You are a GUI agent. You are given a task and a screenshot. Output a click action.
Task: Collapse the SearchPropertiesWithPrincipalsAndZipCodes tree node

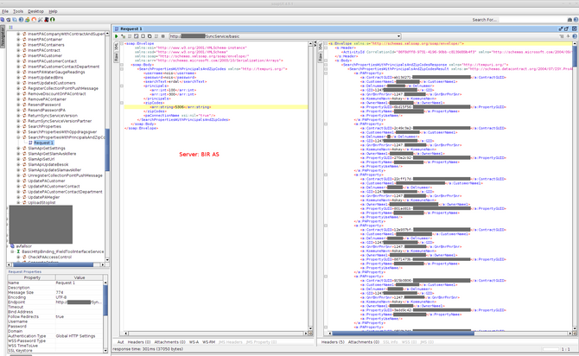[x=18, y=137]
